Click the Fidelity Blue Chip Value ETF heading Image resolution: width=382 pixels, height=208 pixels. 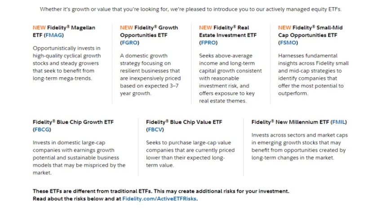pos(184,126)
